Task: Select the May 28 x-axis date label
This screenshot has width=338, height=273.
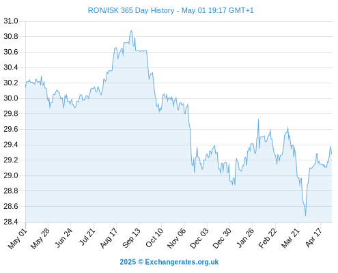Action: pos(40,238)
